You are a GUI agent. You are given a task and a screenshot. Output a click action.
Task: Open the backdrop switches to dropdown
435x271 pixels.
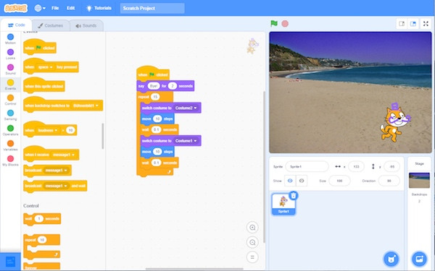point(86,106)
